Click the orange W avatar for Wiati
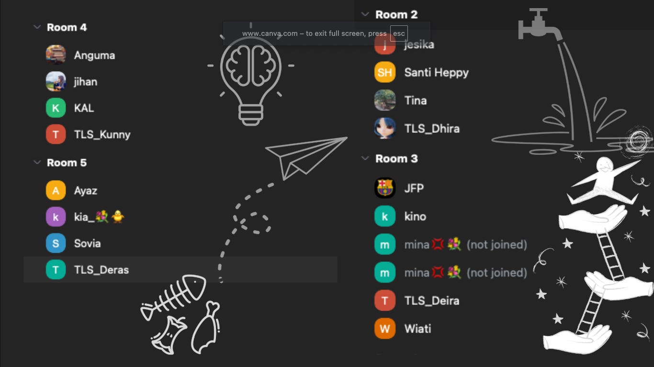 click(384, 329)
